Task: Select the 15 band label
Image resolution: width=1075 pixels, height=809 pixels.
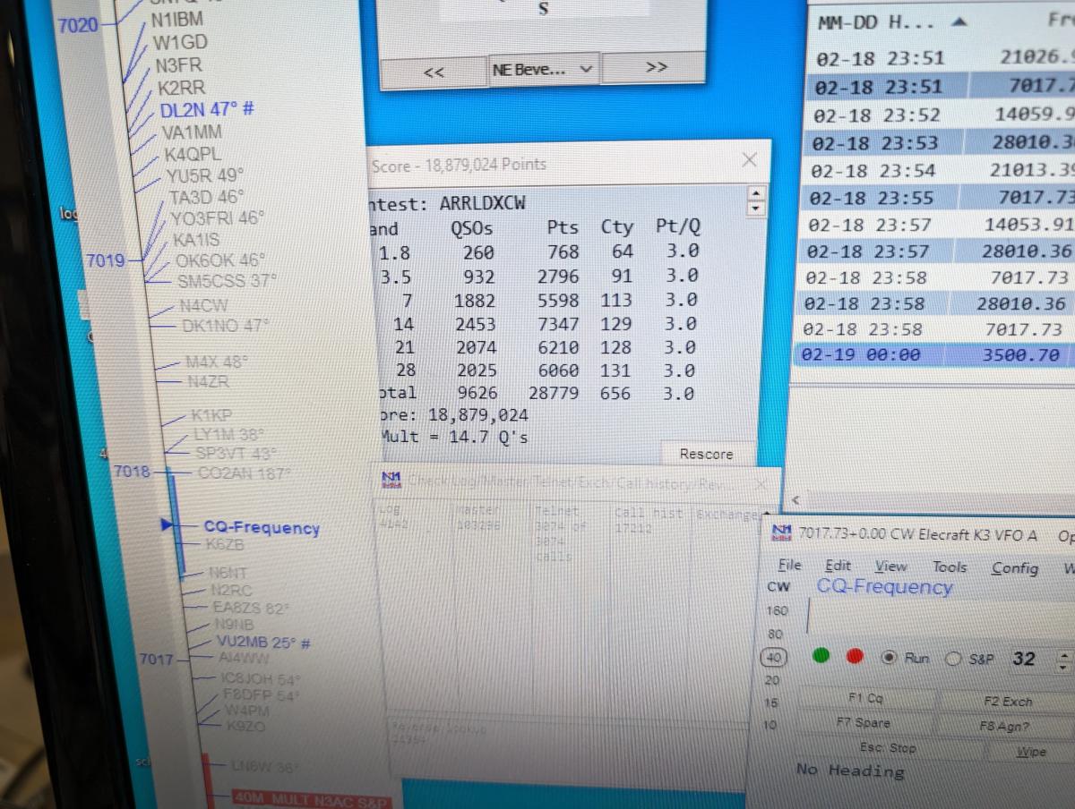Action: pos(771,703)
